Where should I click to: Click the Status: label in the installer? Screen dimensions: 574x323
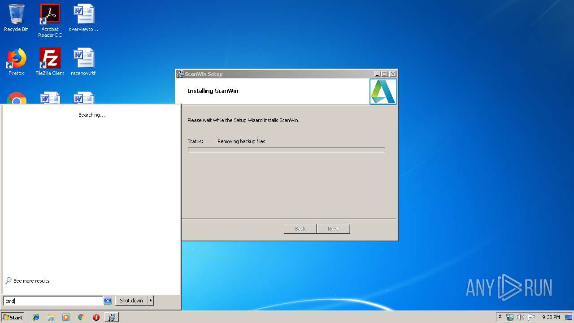pos(195,141)
